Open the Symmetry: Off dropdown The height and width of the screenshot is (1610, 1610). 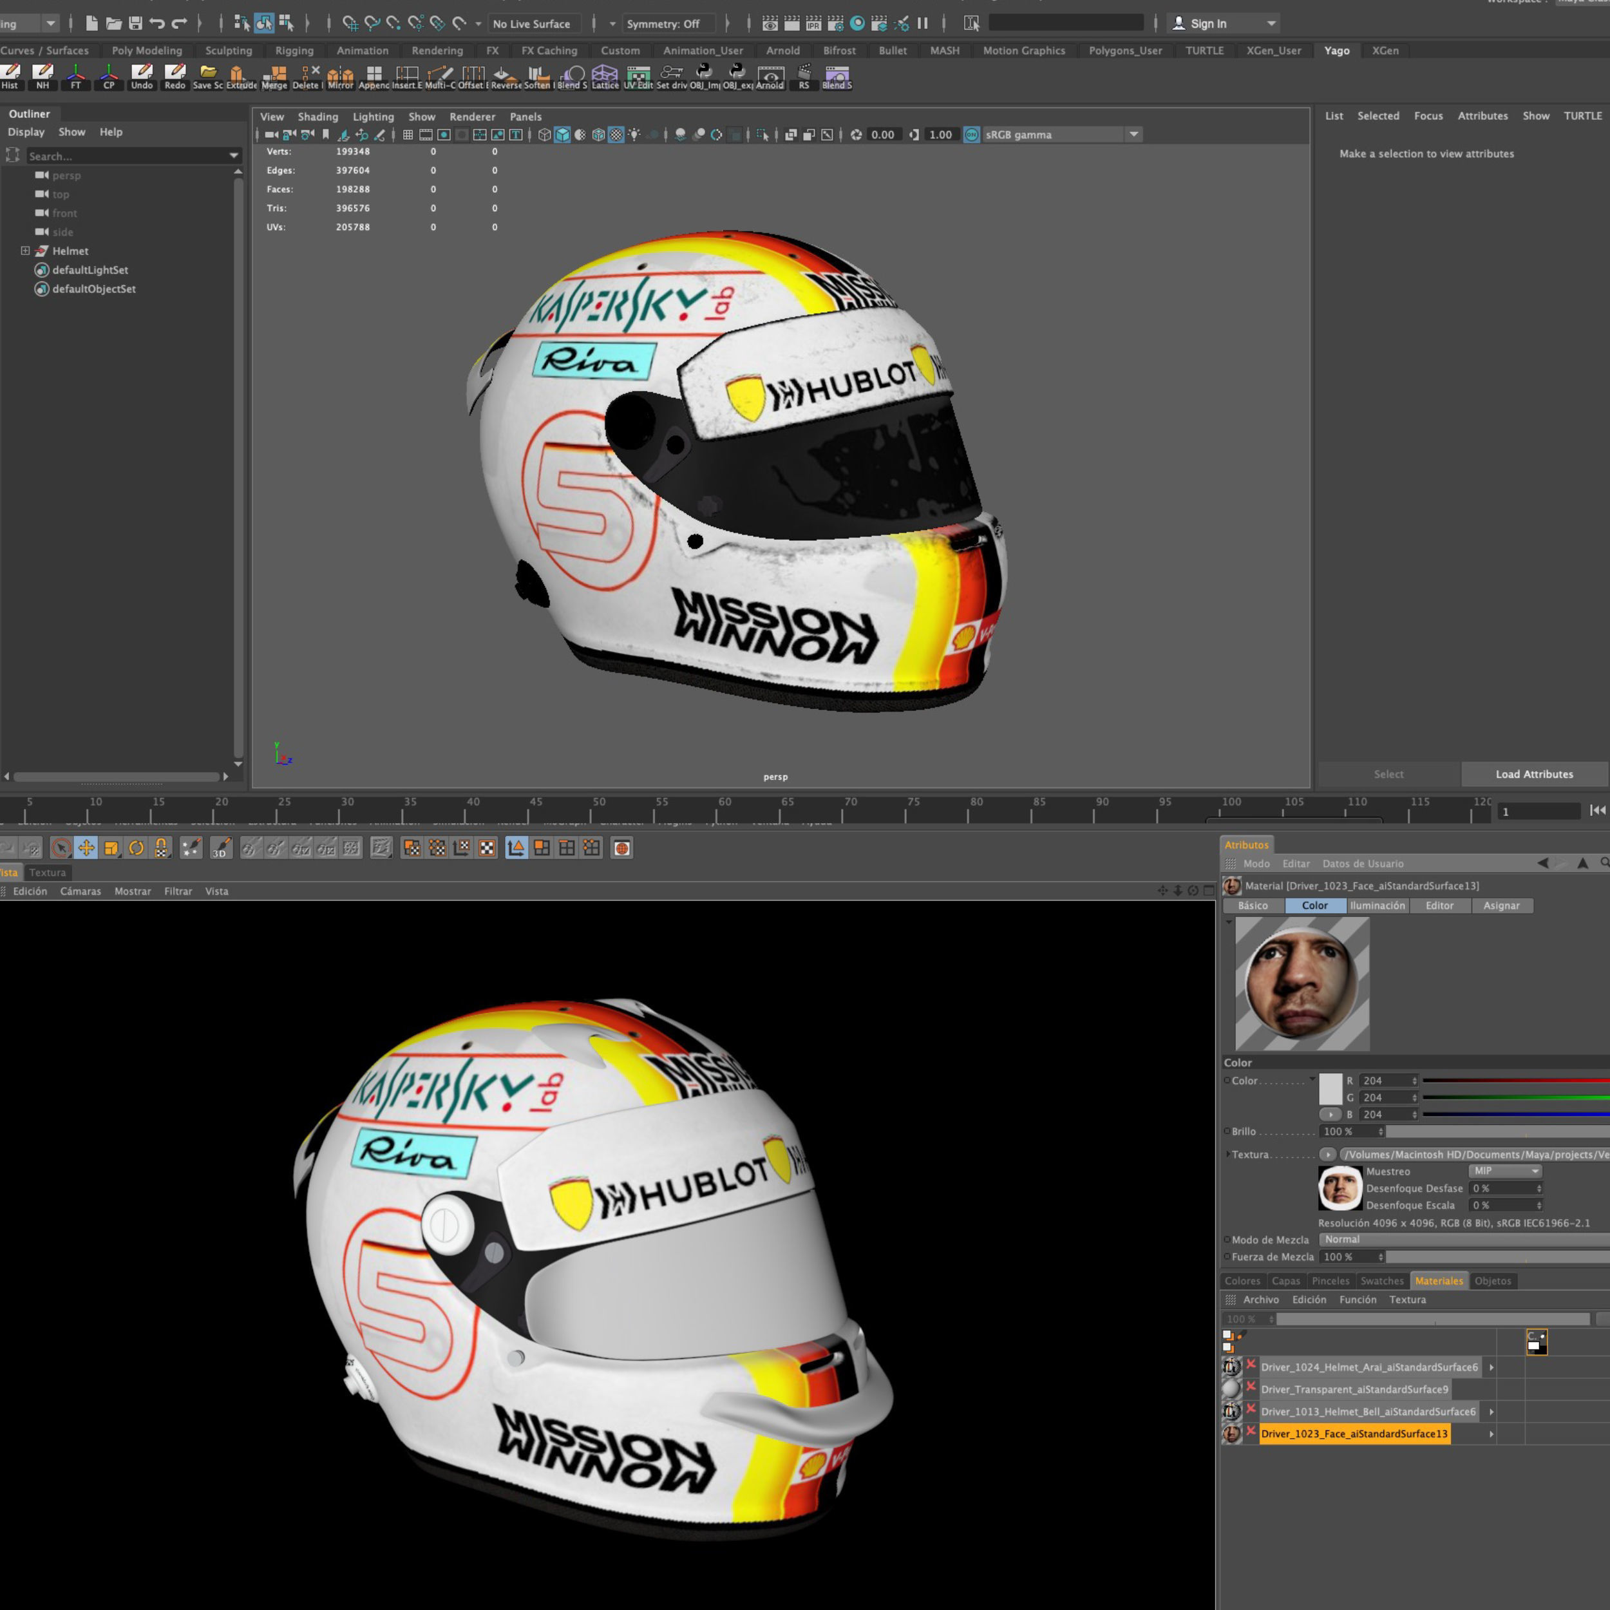[x=669, y=24]
